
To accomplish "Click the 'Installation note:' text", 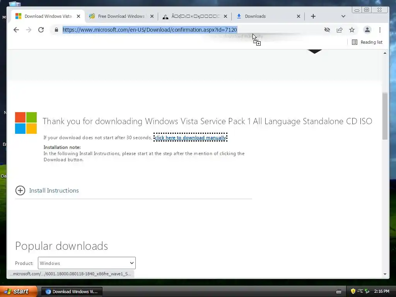I will tap(62, 147).
